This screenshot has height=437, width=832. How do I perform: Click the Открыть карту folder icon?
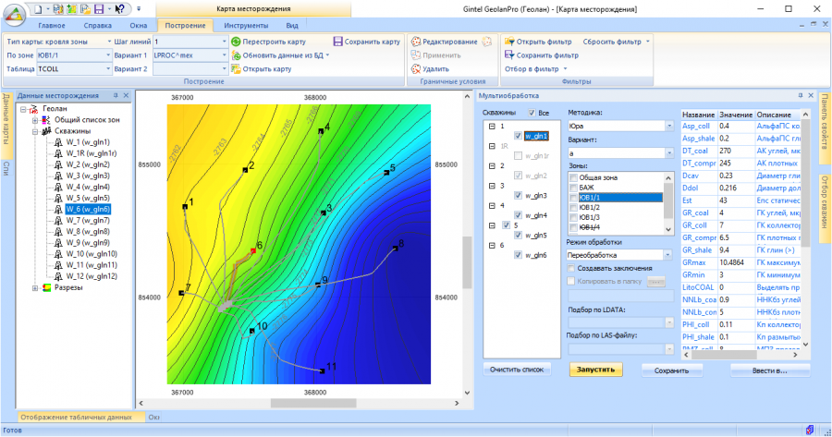236,69
